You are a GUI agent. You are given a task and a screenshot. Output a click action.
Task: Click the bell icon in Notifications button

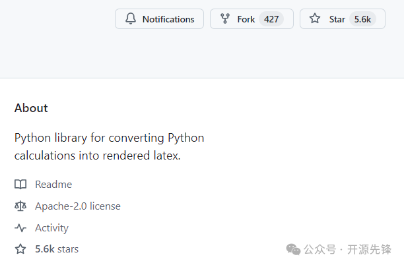[130, 19]
